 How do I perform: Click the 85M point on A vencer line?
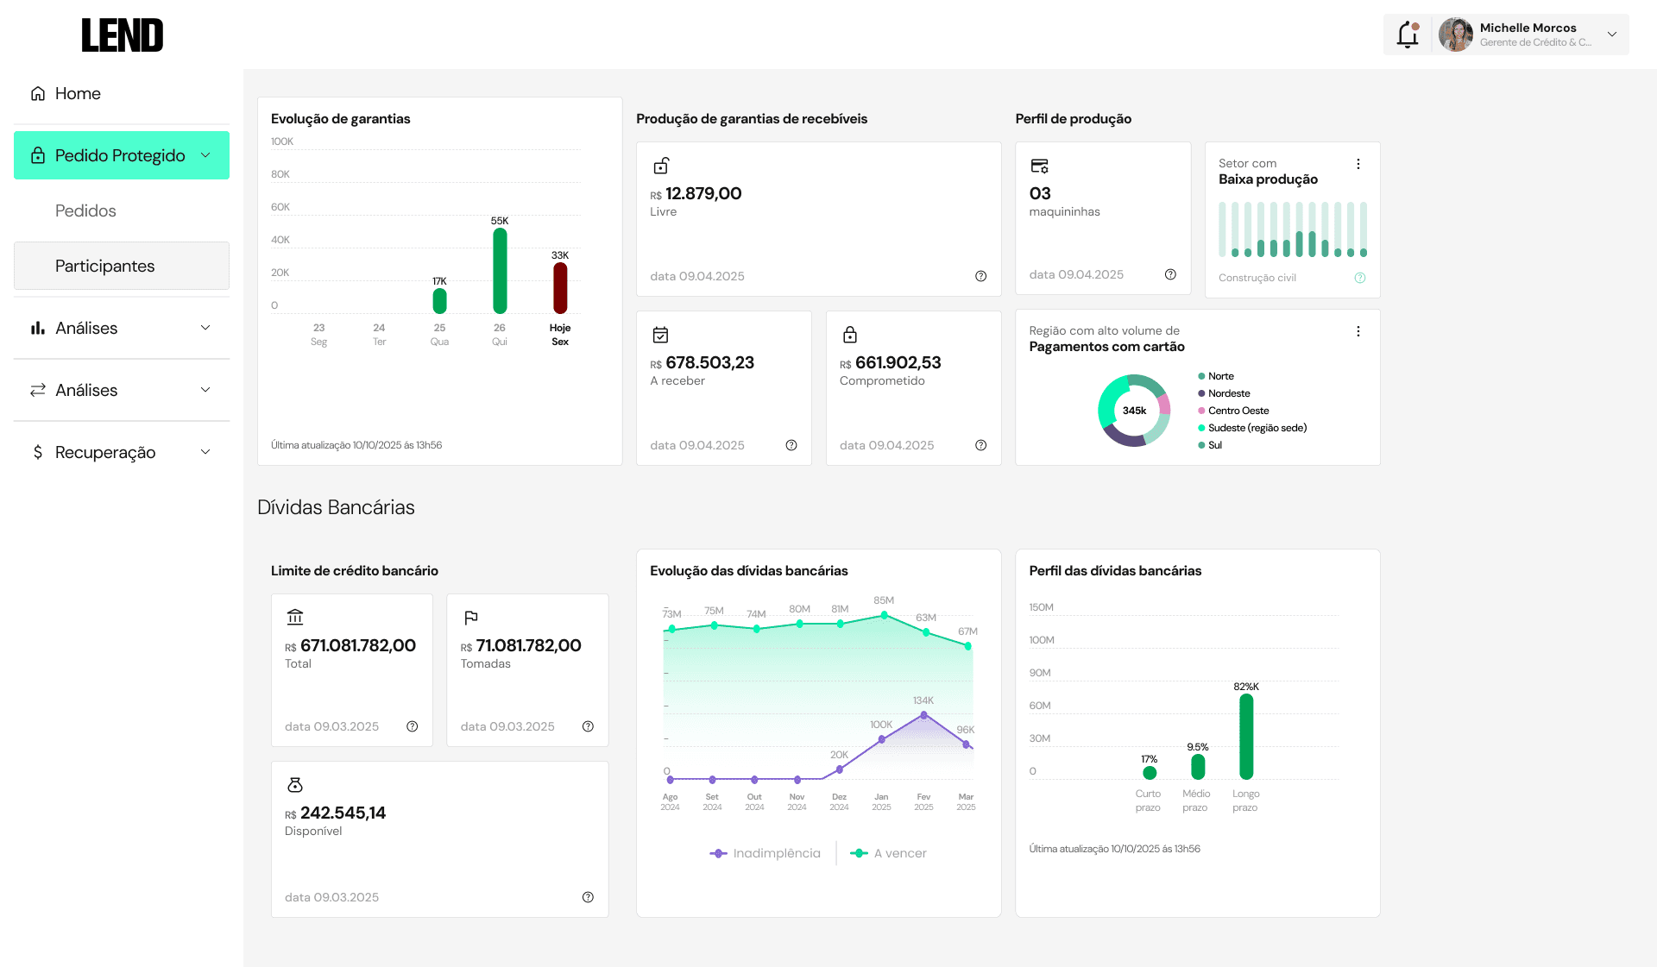[x=884, y=615]
